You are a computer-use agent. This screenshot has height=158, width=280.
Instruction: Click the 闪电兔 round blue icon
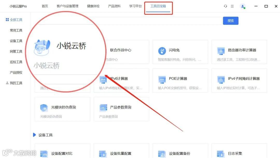click(162, 51)
